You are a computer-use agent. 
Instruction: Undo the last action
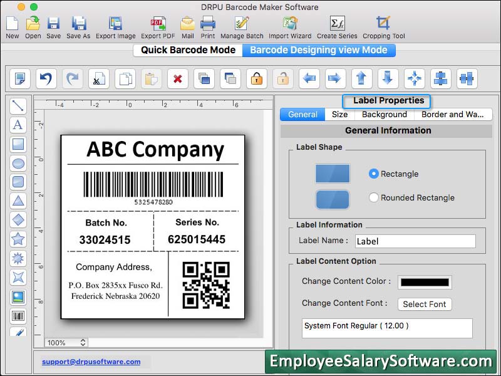click(46, 79)
